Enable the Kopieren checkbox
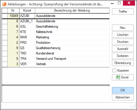 (x=114, y=71)
